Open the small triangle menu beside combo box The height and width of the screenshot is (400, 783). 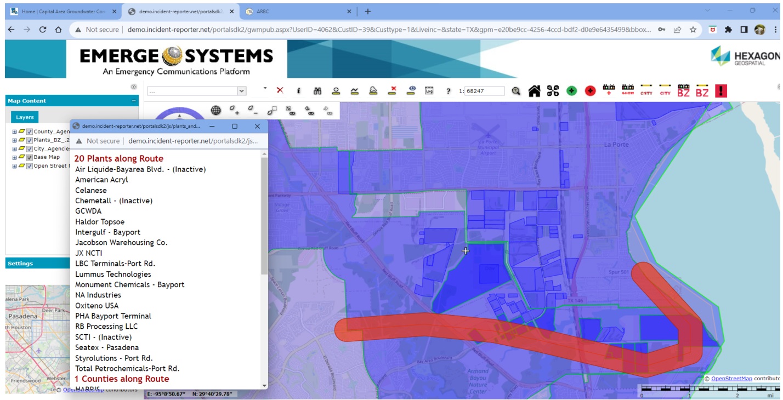tap(265, 88)
